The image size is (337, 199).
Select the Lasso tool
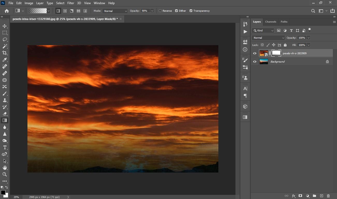(5, 39)
